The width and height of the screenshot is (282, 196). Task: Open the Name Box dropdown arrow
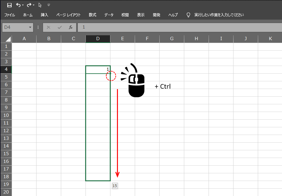30,27
